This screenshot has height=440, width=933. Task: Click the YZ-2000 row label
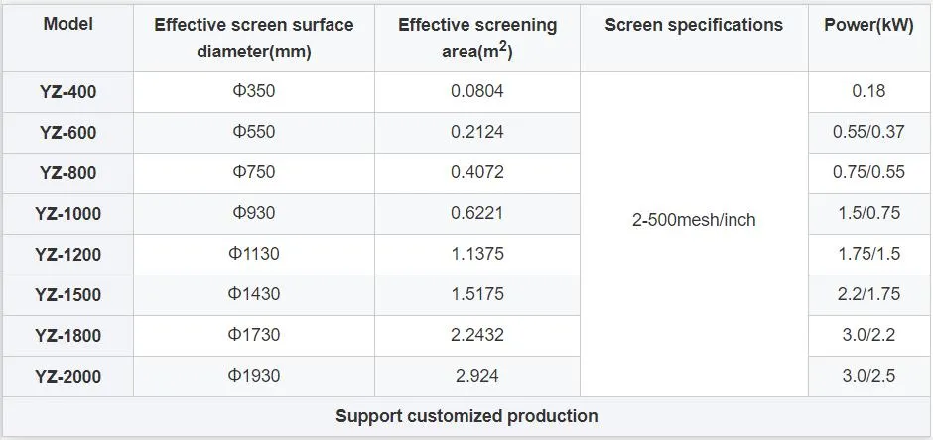pyautogui.click(x=67, y=376)
